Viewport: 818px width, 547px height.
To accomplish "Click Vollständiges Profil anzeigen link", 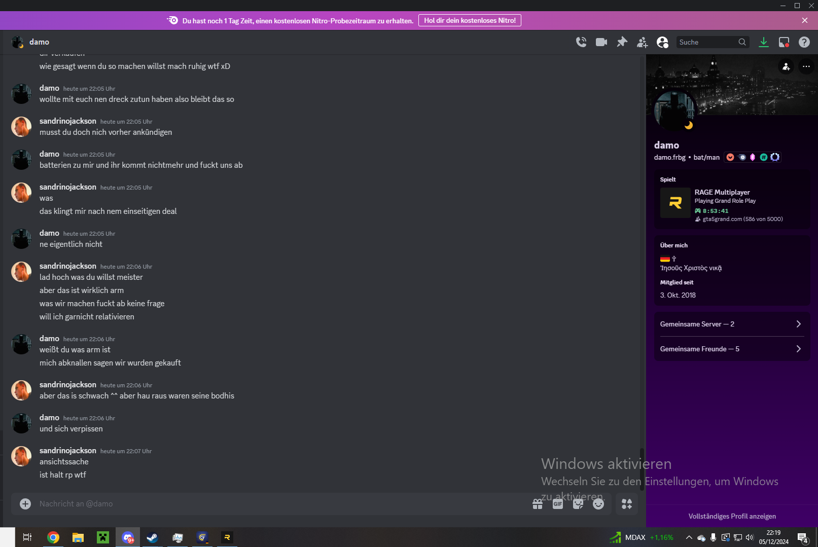I will [732, 516].
